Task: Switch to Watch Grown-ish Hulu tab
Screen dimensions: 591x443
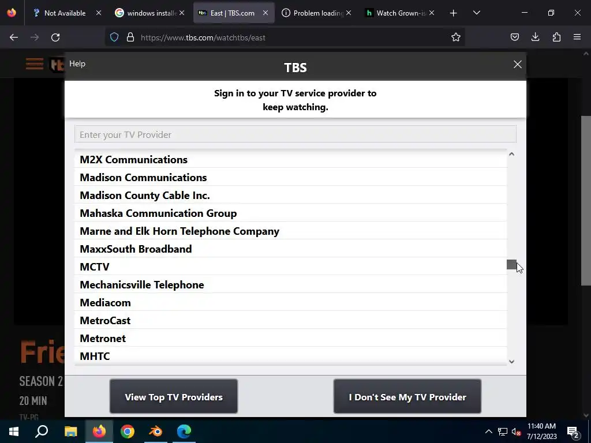Action: click(396, 13)
